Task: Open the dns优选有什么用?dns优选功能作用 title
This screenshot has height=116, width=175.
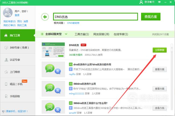Action: coord(92,65)
